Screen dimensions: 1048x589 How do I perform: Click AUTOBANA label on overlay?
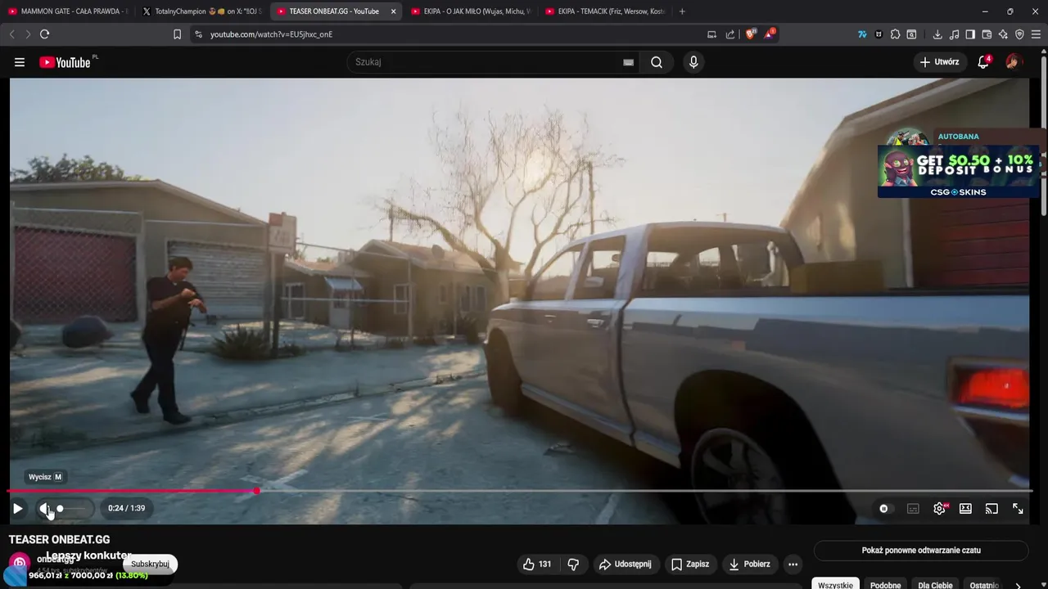click(958, 137)
